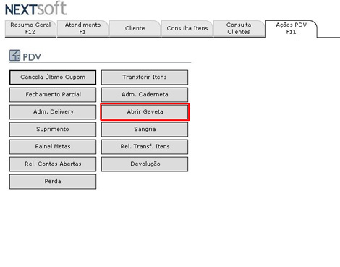This screenshot has width=340, height=267.
Task: Open Adm. Caderneta
Action: tap(145, 95)
